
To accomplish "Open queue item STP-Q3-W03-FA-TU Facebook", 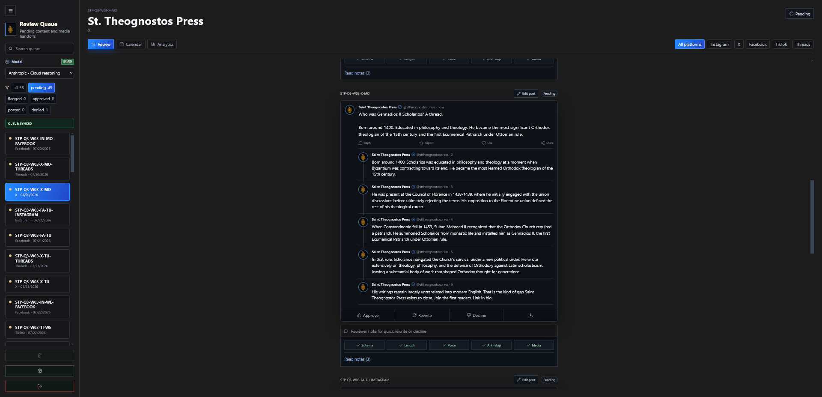I will 37,238.
